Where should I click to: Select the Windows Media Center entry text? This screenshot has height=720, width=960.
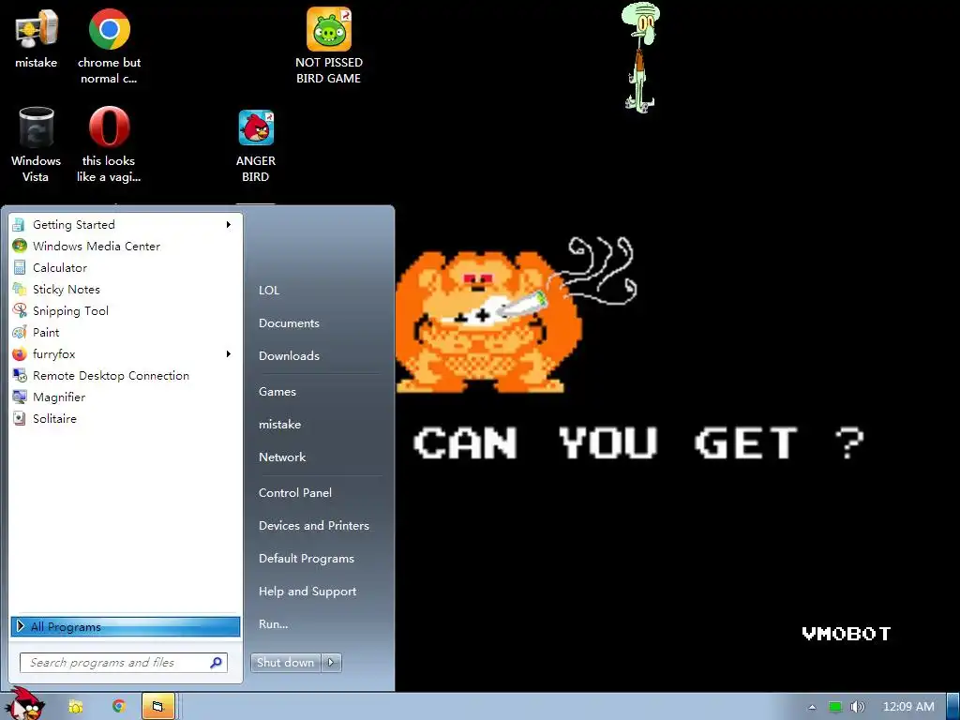tap(97, 247)
